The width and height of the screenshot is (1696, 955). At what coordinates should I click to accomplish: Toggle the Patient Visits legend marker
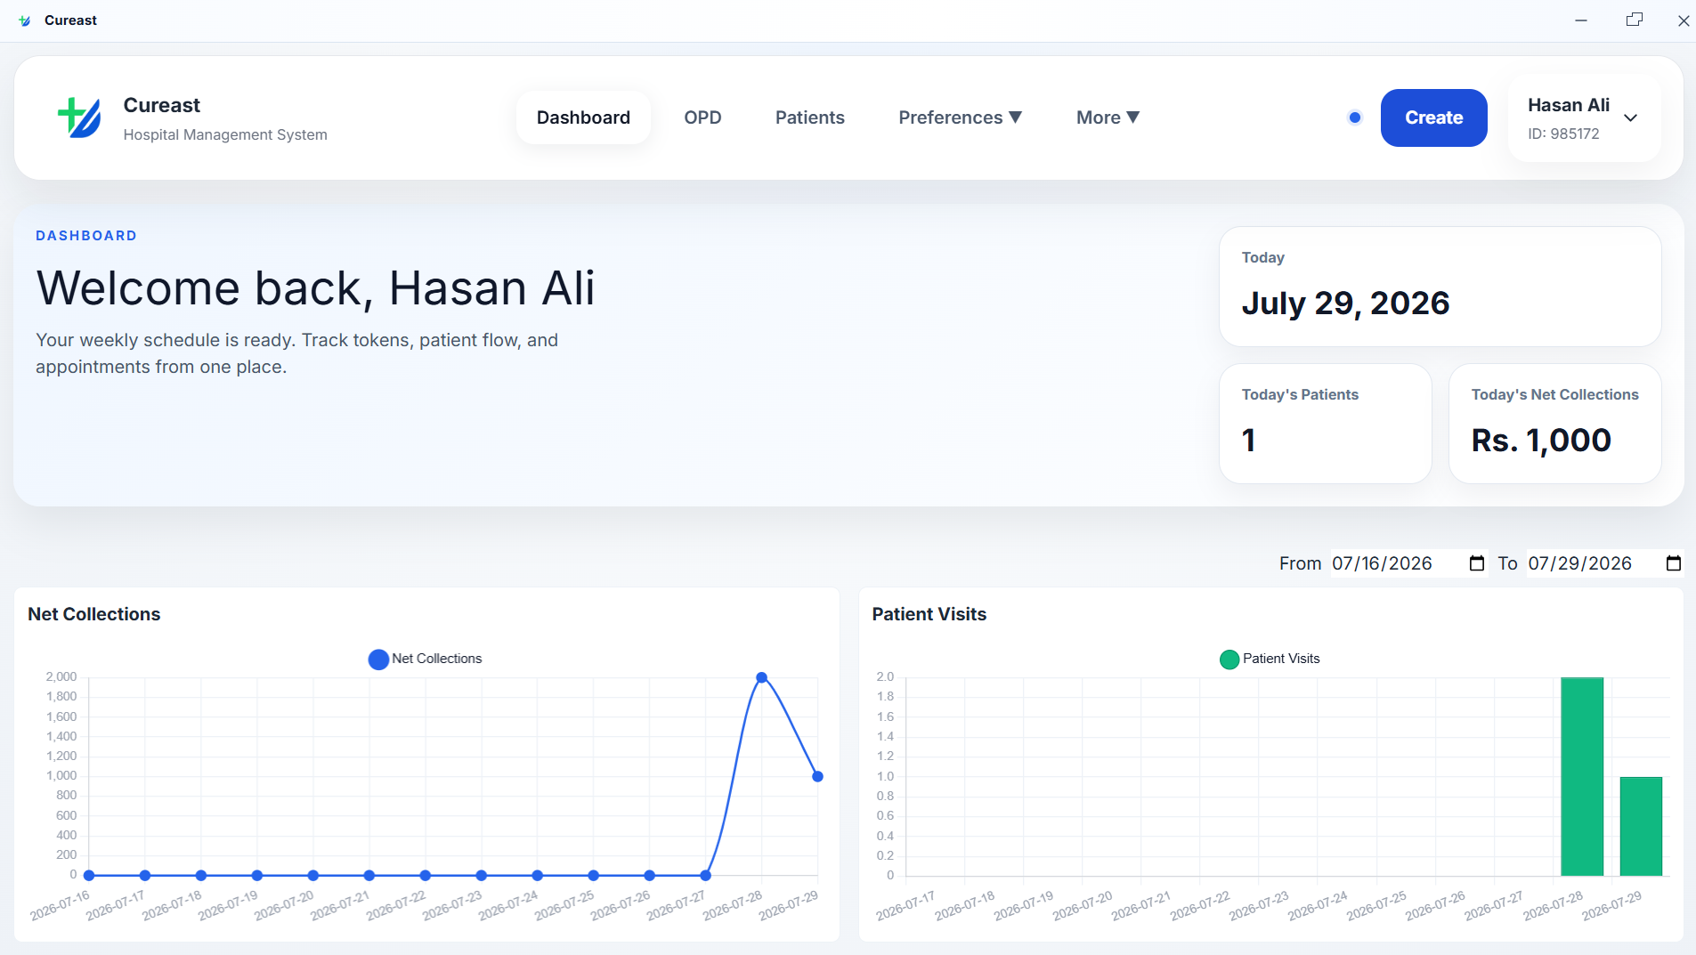[x=1229, y=660]
